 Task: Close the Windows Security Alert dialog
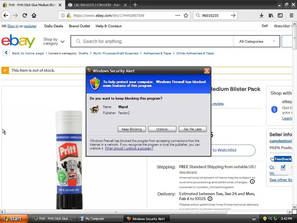(x=207, y=71)
